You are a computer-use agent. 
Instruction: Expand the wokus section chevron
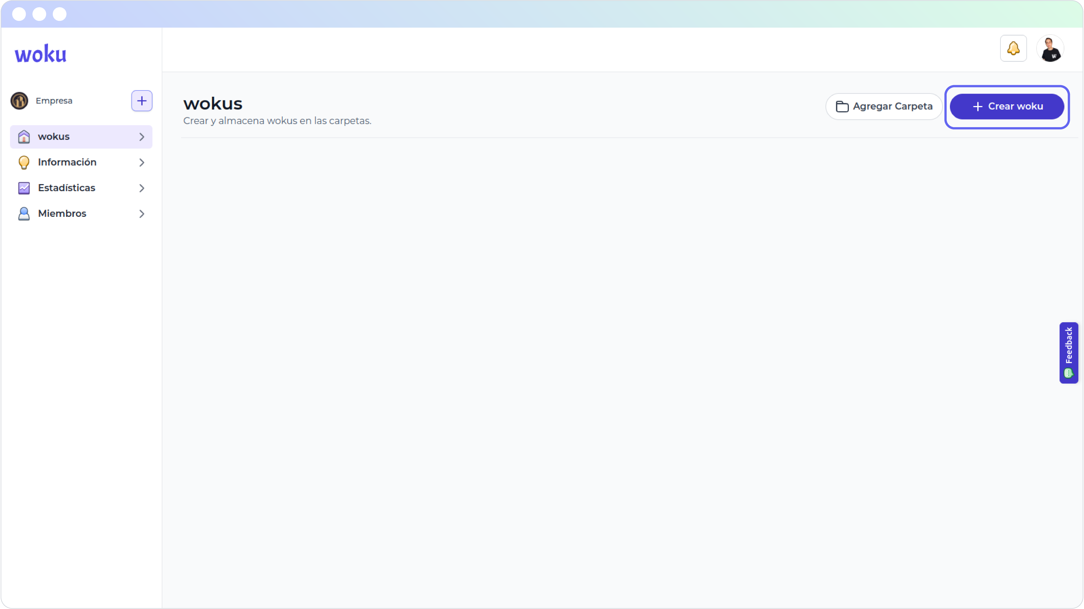[142, 136]
